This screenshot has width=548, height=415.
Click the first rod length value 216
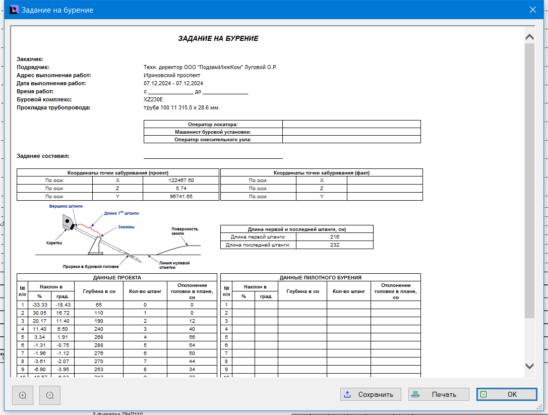(334, 237)
